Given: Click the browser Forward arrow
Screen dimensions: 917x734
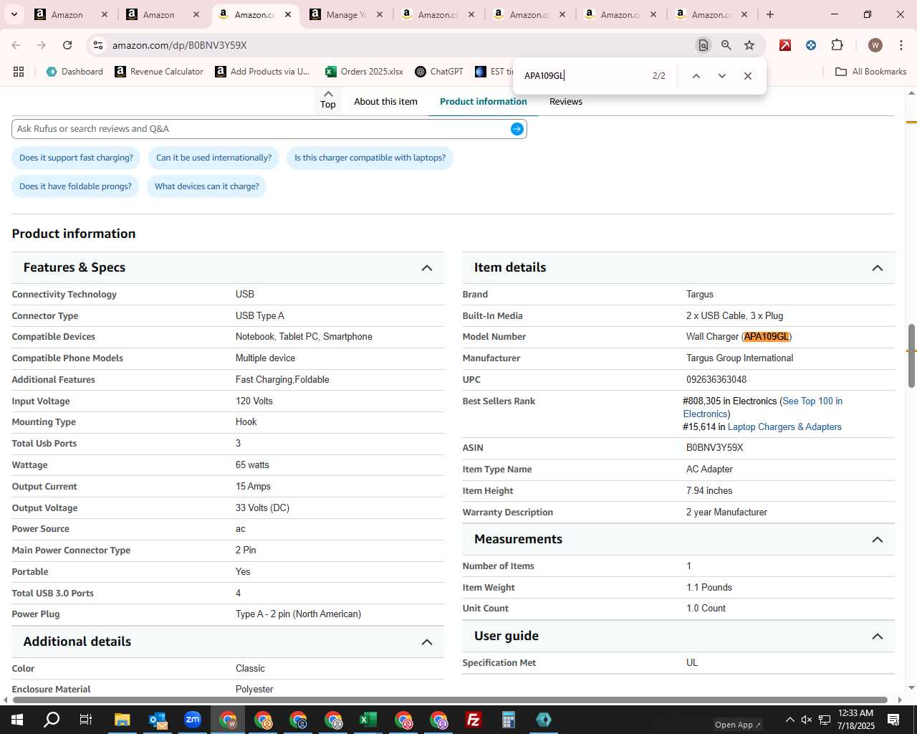Looking at the screenshot, I should click(42, 45).
